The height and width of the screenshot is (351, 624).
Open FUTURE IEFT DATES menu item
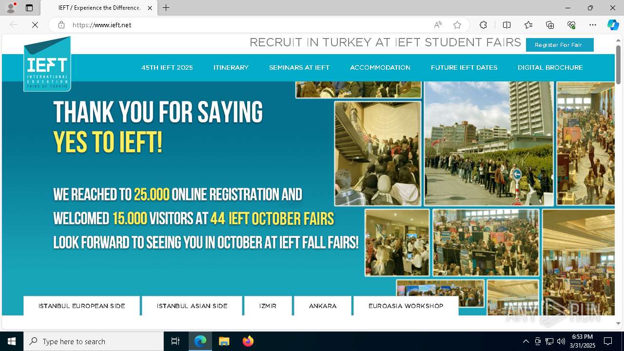464,68
